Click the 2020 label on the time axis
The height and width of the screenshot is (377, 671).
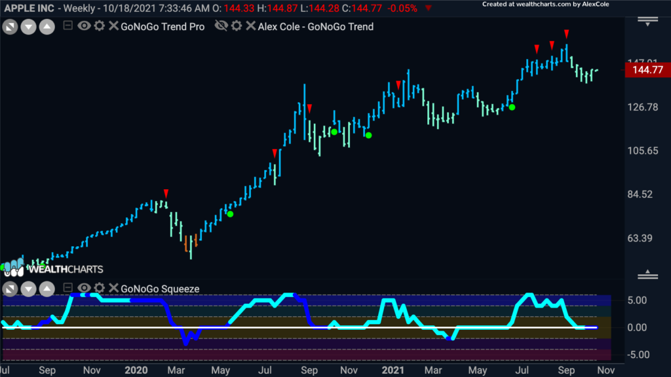(x=136, y=370)
